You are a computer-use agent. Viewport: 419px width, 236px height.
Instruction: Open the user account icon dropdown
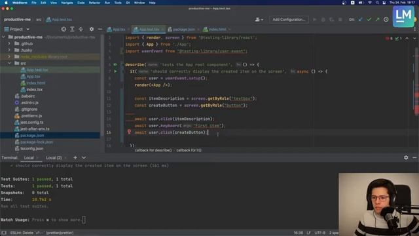tap(259, 20)
